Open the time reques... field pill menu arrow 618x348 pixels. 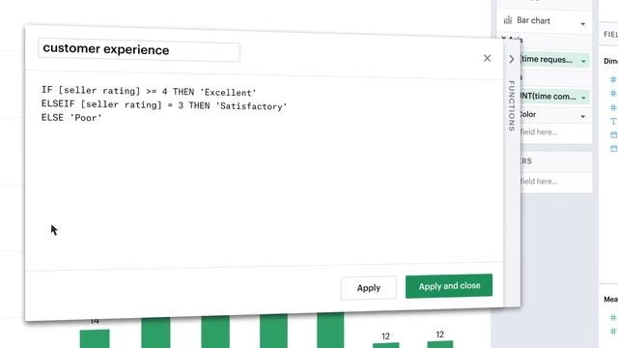(583, 61)
